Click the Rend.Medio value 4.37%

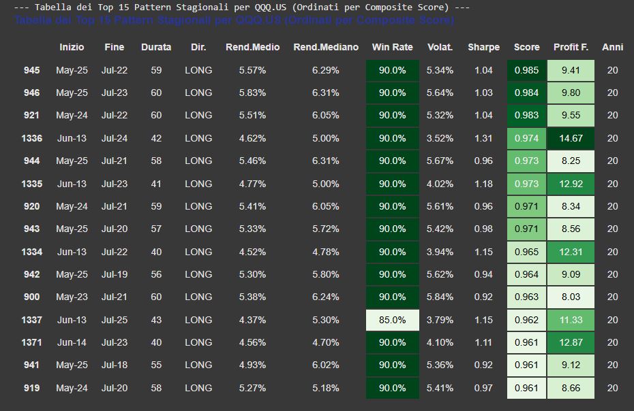(253, 320)
